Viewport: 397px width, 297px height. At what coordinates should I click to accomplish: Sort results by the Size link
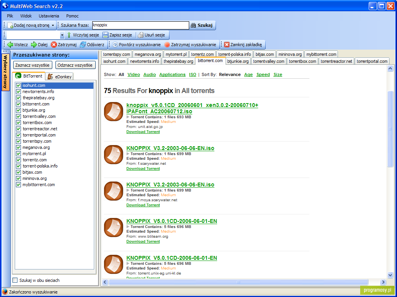point(278,74)
